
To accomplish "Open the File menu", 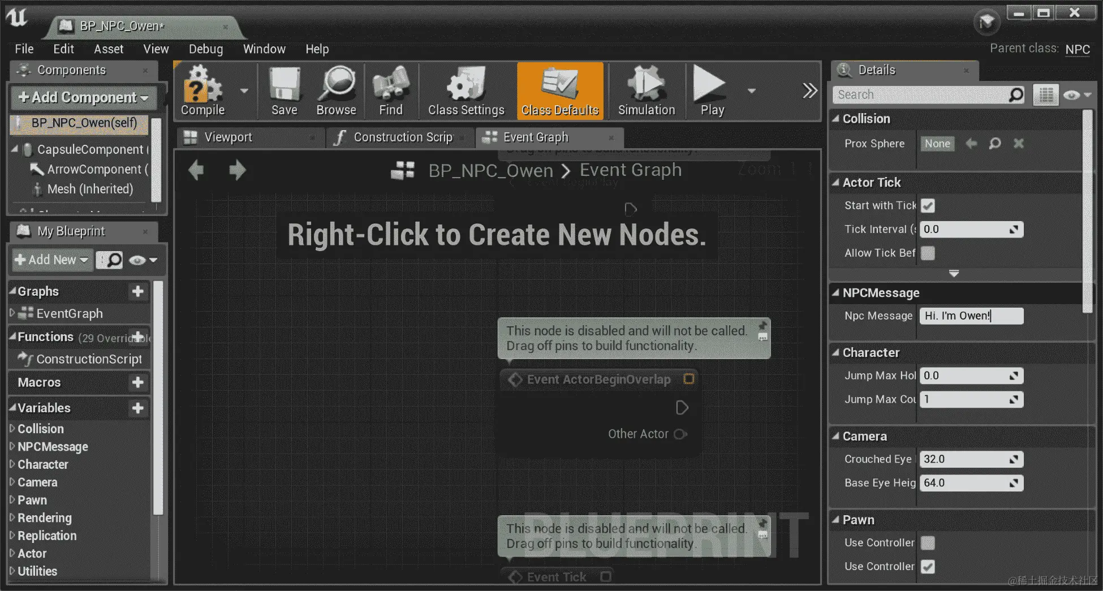I will pyautogui.click(x=24, y=49).
